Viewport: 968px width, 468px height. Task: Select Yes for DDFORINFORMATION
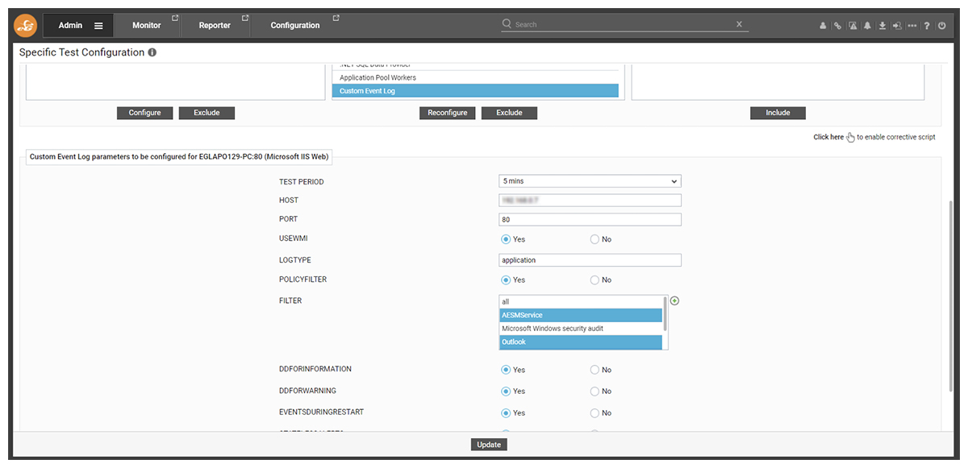click(x=506, y=370)
